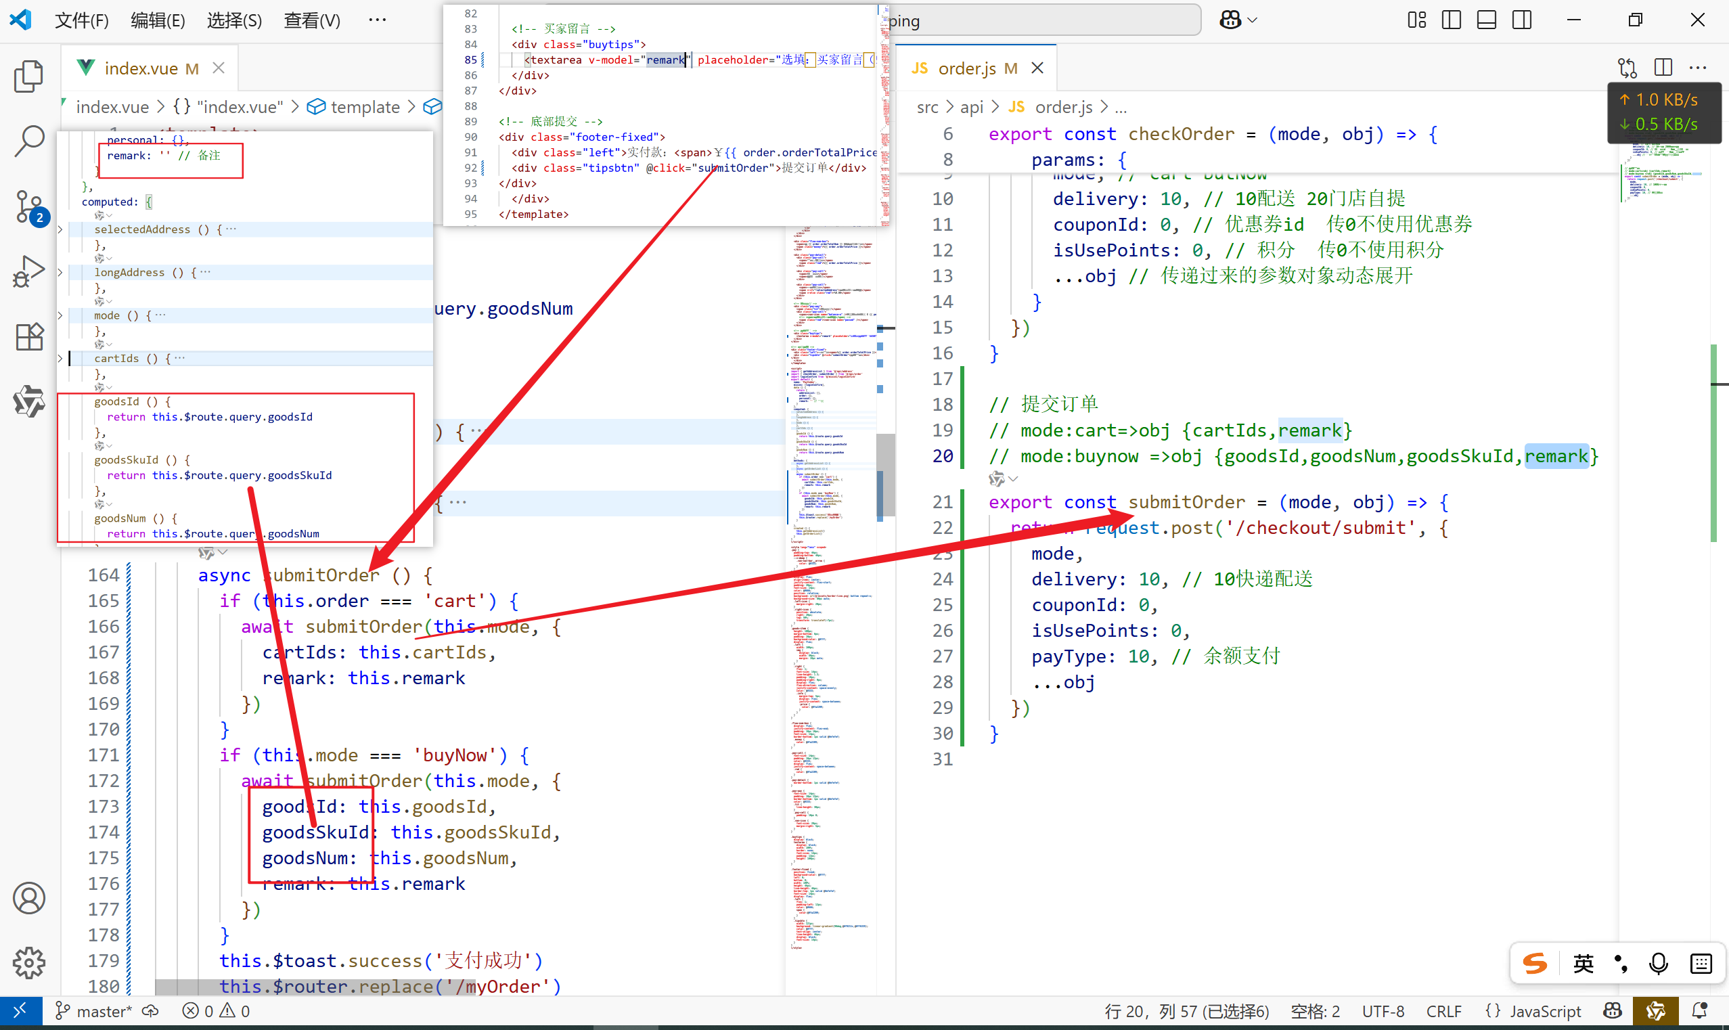Viewport: 1729px width, 1030px height.
Task: Open the Run and Debug view
Action: coord(28,271)
